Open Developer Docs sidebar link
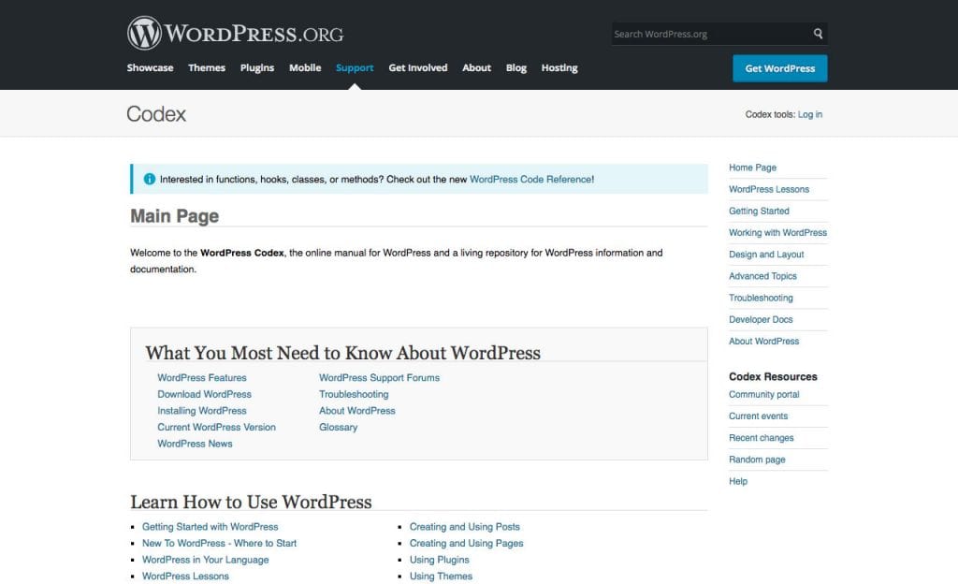Image resolution: width=958 pixels, height=584 pixels. (760, 319)
